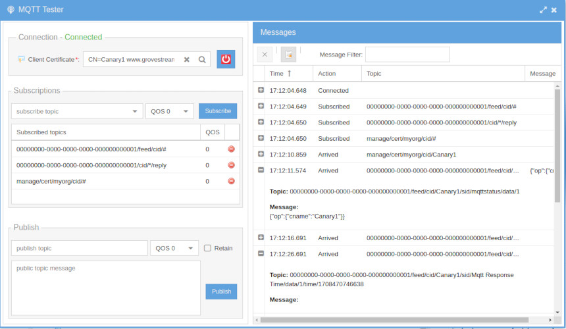Image resolution: width=566 pixels, height=329 pixels.
Task: Click the clear messages X toolbar button
Action: (264, 55)
